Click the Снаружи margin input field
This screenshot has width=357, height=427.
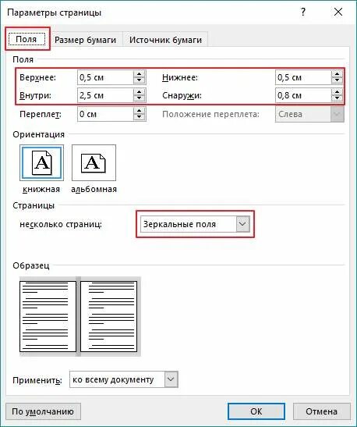tap(303, 95)
